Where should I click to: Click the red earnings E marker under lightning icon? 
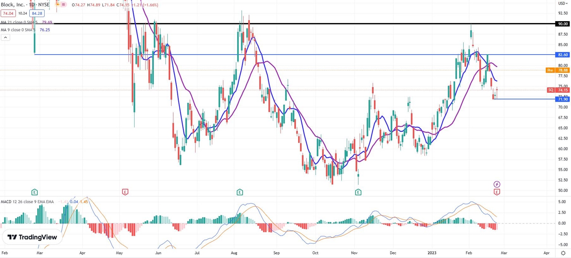click(497, 192)
